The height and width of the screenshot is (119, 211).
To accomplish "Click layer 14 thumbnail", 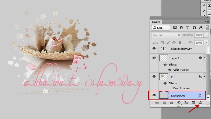I will pos(164,77).
